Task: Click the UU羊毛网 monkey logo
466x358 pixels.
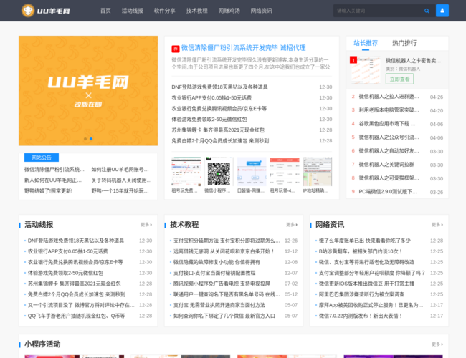Action: click(46, 11)
